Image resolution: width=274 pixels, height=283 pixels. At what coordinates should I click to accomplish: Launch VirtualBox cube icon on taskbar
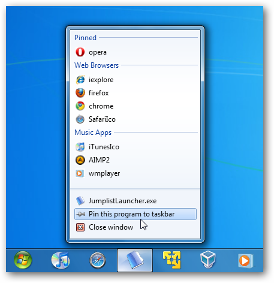point(208,260)
